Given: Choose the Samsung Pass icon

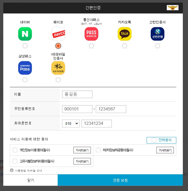Looking at the screenshot, I should (x=25, y=68).
